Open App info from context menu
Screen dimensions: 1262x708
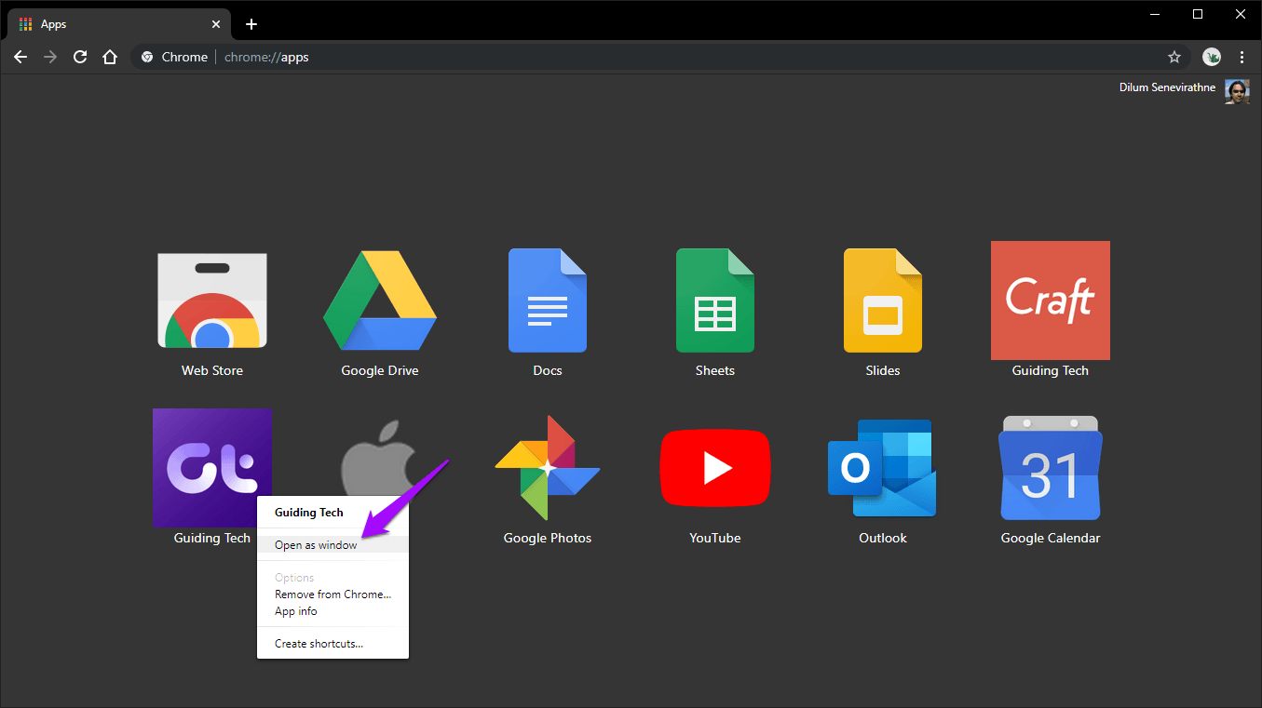click(x=332, y=611)
